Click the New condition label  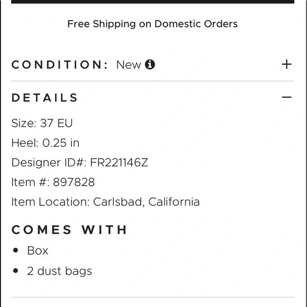129,65
